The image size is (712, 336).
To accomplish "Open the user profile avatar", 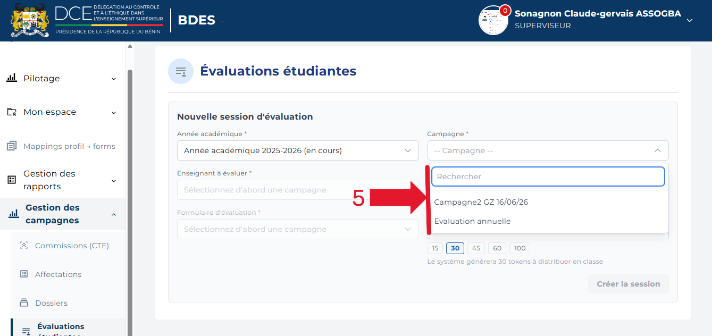I will point(493,21).
